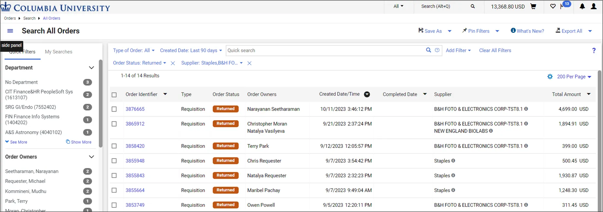Open order 3865912 link
The height and width of the screenshot is (212, 603).
pyautogui.click(x=135, y=124)
